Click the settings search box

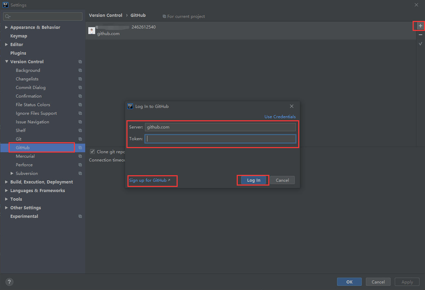(43, 16)
